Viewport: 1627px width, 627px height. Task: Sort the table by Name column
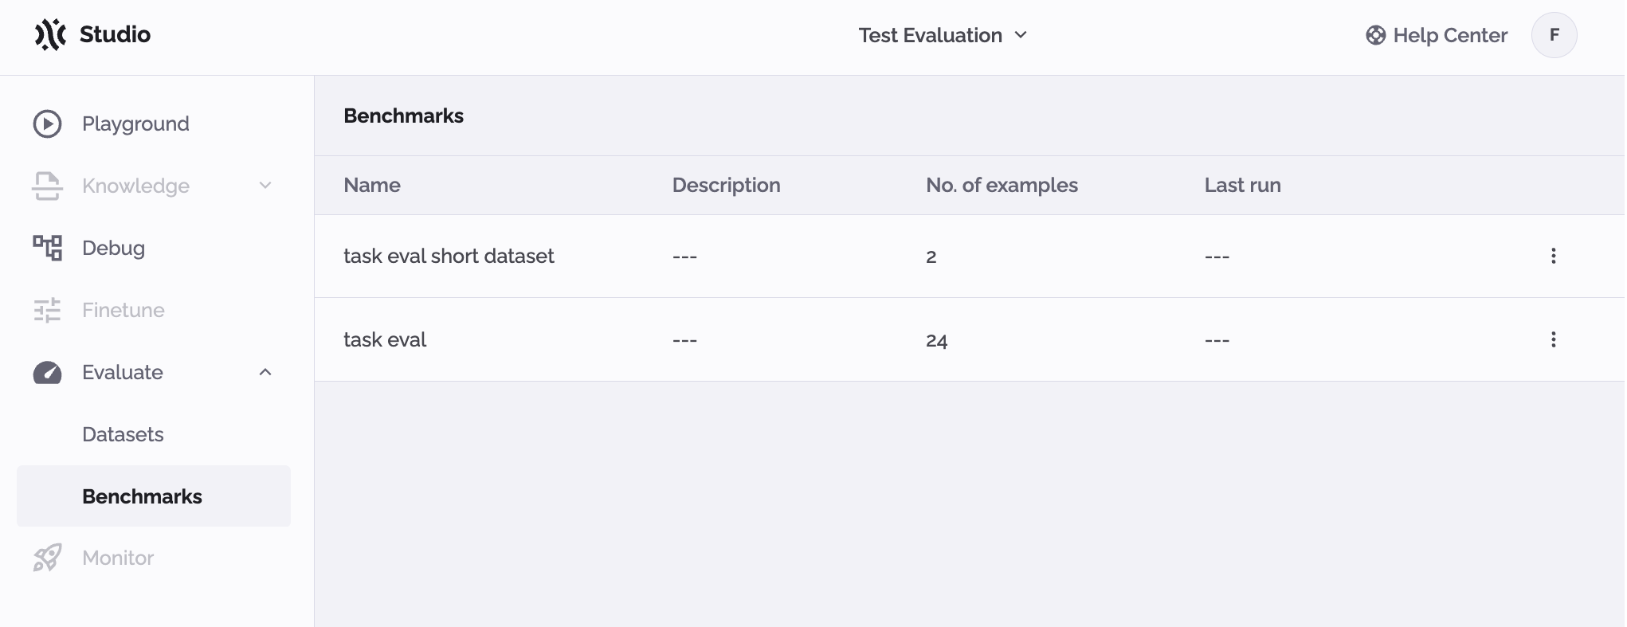point(371,185)
